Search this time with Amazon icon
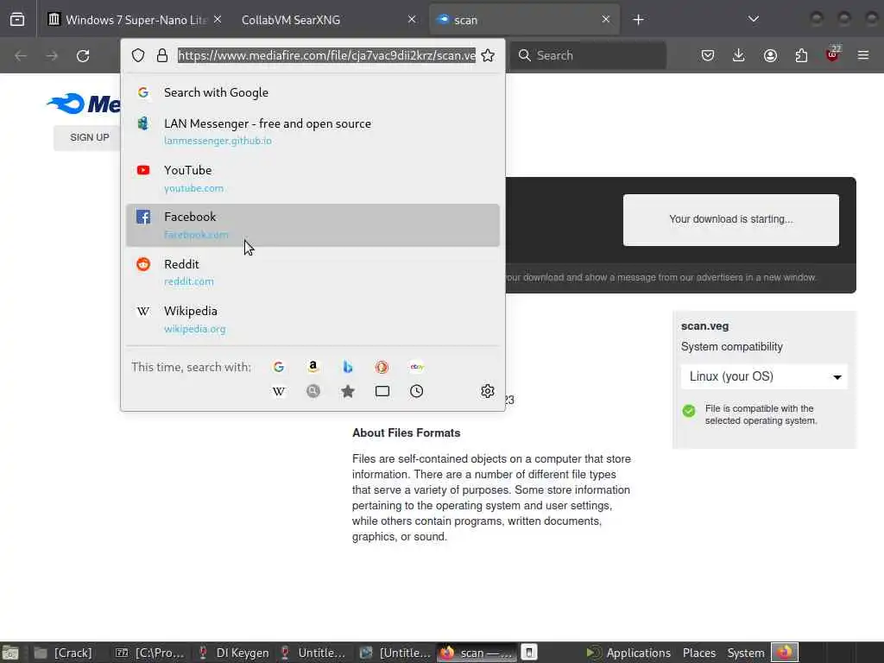 click(313, 367)
